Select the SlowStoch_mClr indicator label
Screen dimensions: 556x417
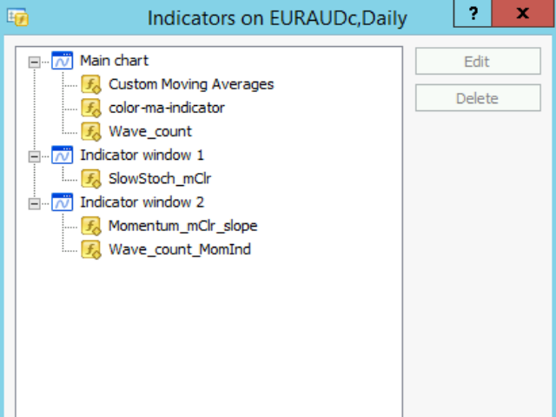160,179
